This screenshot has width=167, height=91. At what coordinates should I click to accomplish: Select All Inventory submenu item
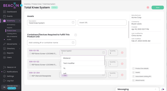[x=11, y=25]
